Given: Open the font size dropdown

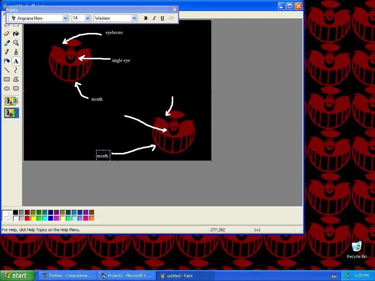Looking at the screenshot, I should coord(88,18).
